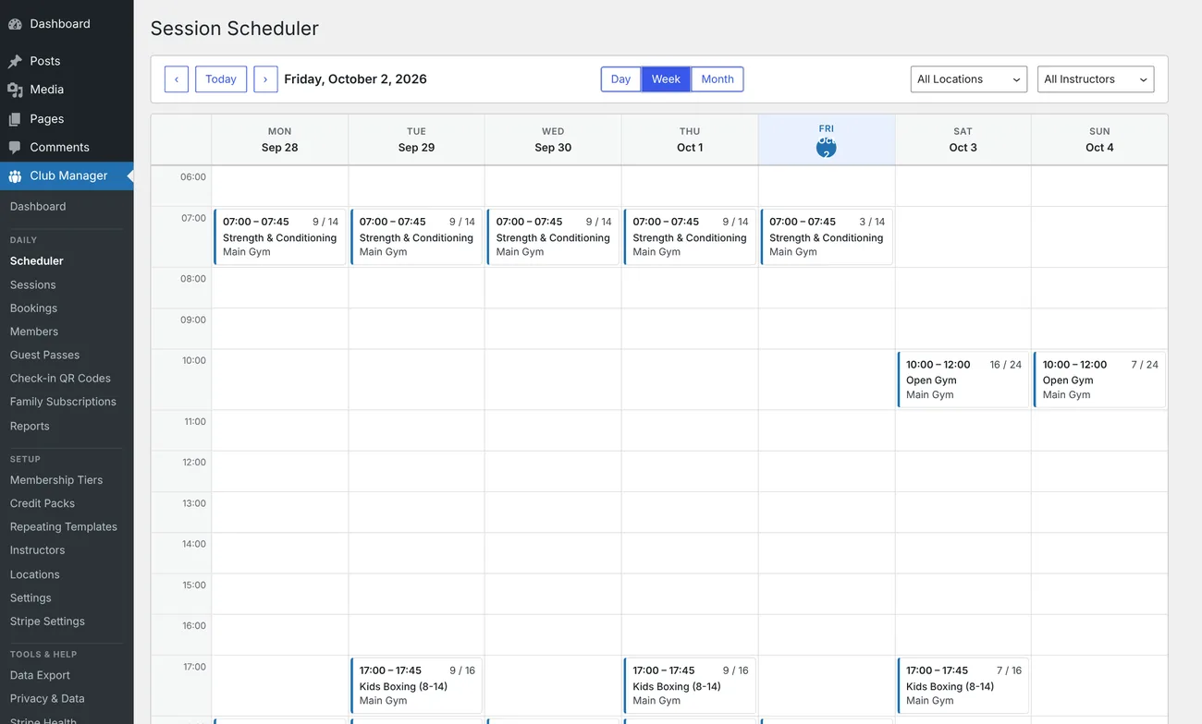Switch calendar to Month view

pos(718,79)
